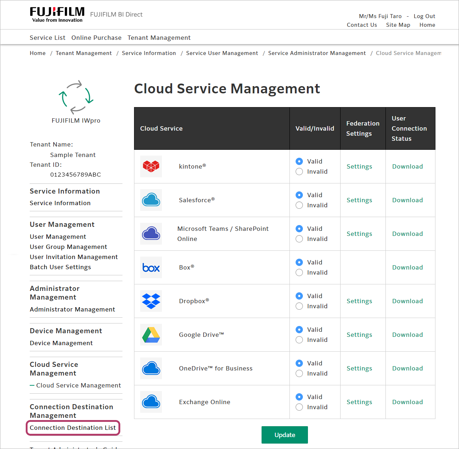
Task: Open Batch User Settings in sidebar
Action: pos(60,267)
